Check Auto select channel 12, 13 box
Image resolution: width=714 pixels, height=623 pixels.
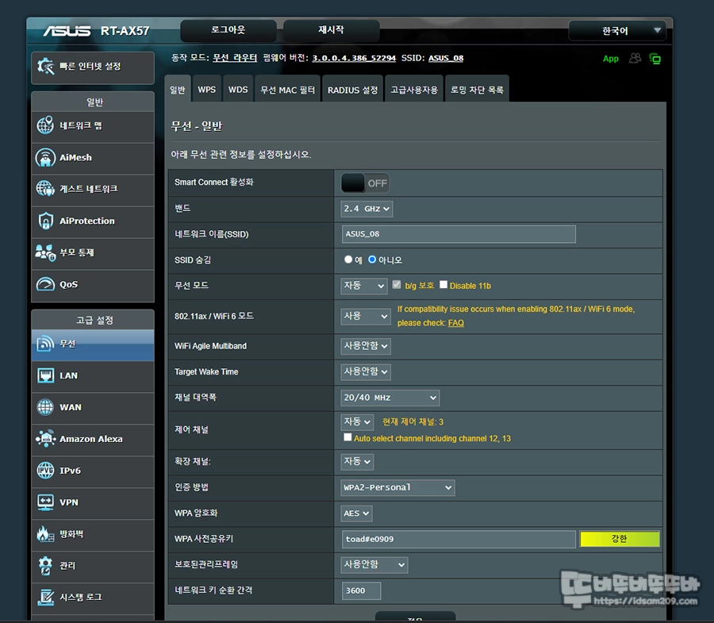(347, 437)
